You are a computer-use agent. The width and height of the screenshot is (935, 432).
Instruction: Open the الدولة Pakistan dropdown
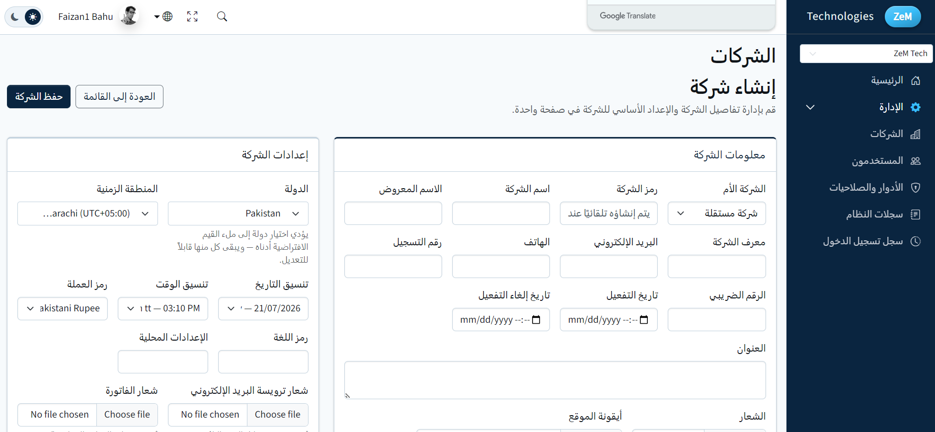coord(238,214)
